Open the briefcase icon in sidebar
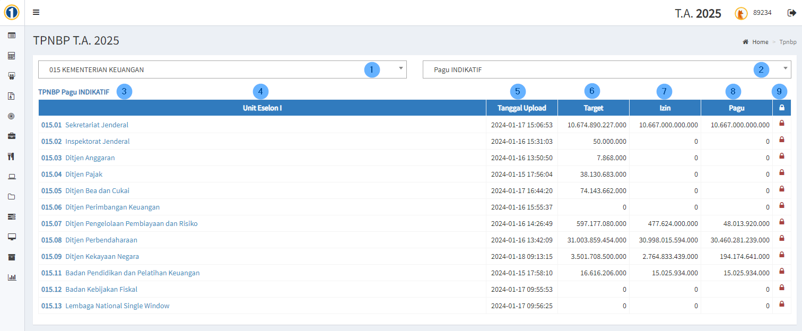This screenshot has height=331, width=802. point(12,136)
